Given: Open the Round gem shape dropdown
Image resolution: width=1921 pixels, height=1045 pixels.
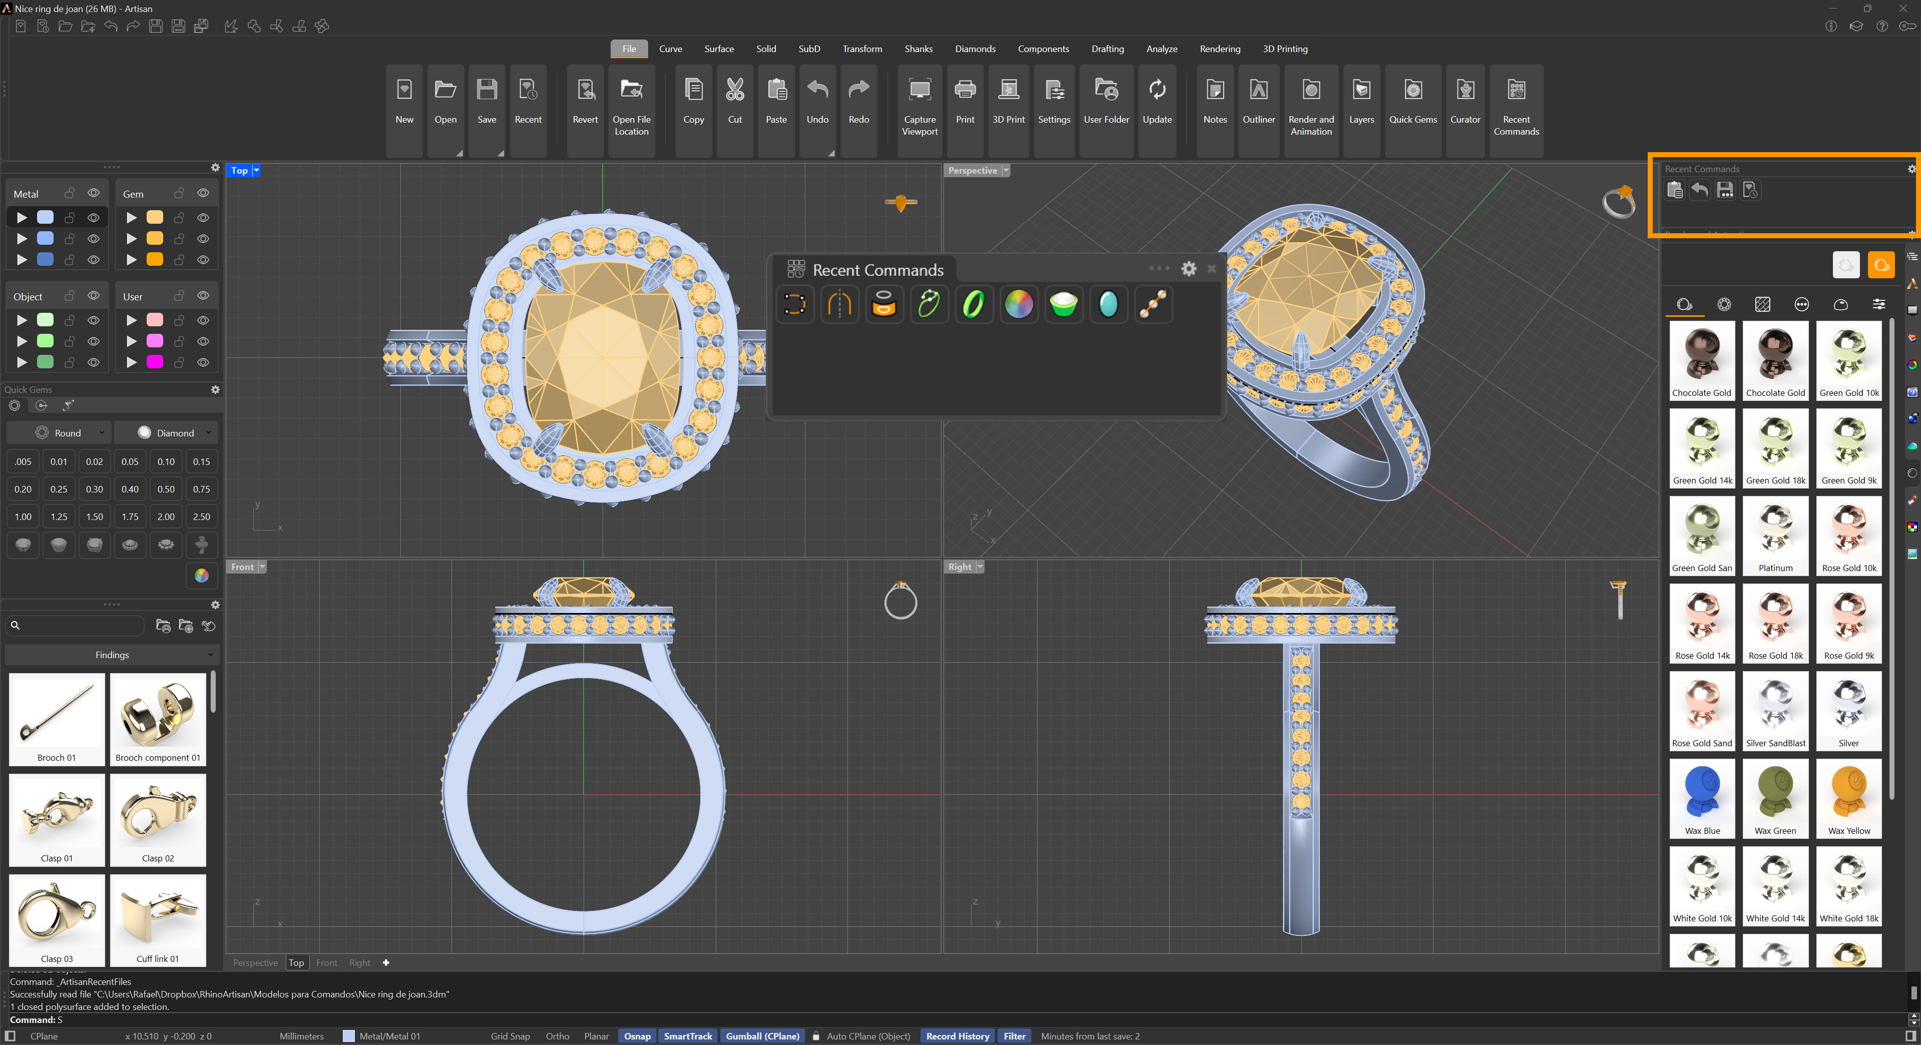Looking at the screenshot, I should (x=60, y=432).
